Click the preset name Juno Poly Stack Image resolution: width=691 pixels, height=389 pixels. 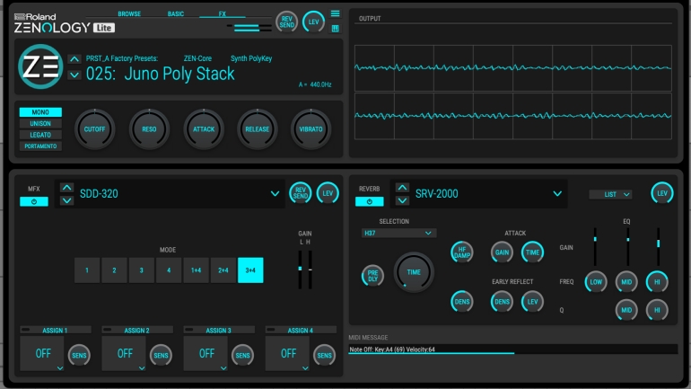tap(179, 74)
